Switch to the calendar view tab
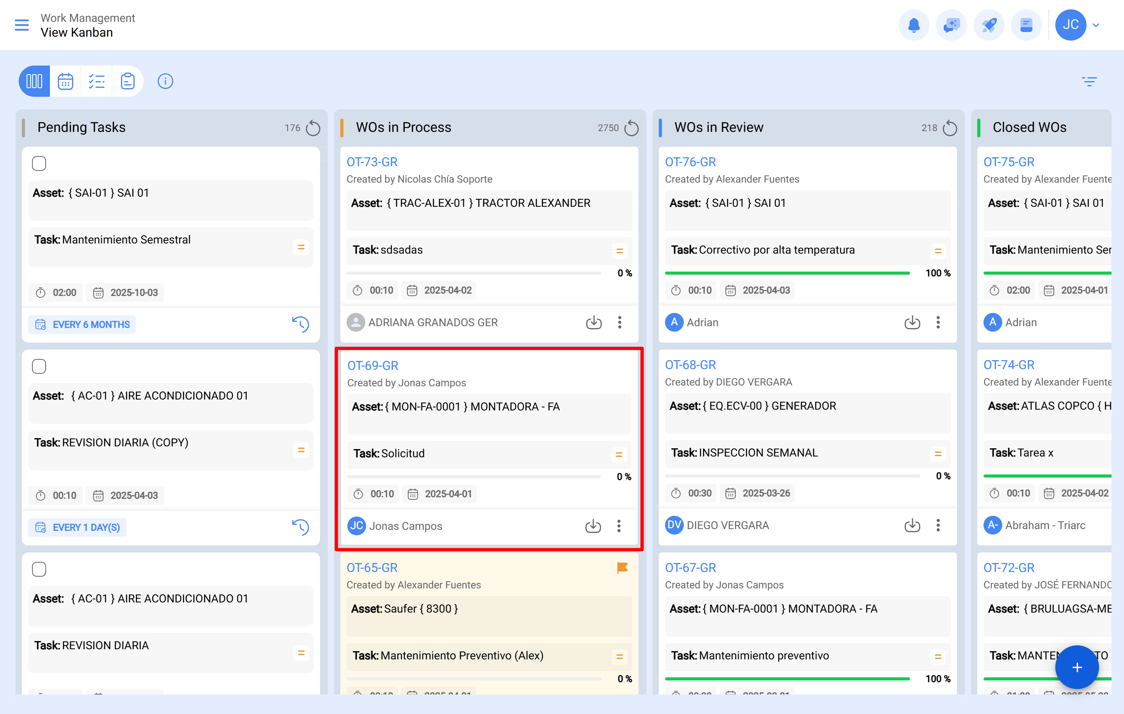This screenshot has width=1124, height=714. click(x=65, y=81)
